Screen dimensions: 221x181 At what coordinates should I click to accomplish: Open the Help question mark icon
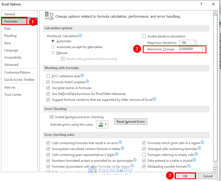[x=201, y=4]
